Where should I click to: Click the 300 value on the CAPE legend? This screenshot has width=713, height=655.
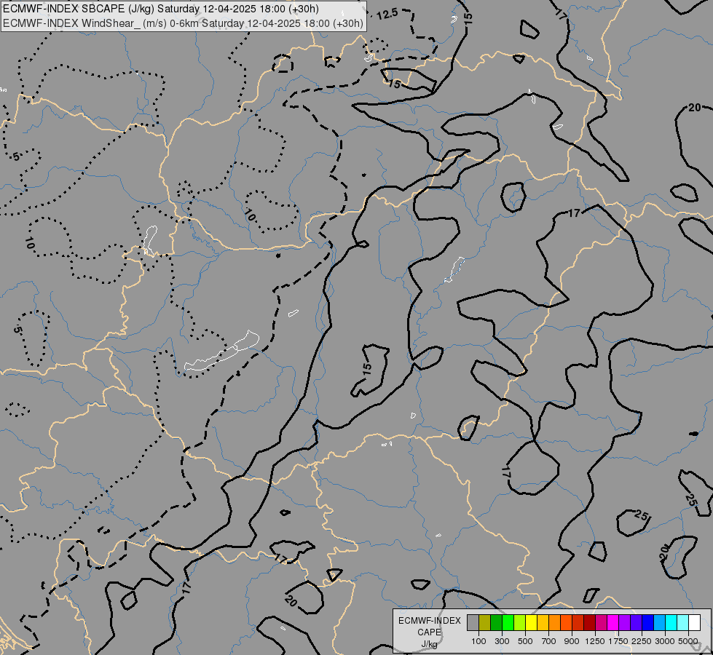(502, 641)
